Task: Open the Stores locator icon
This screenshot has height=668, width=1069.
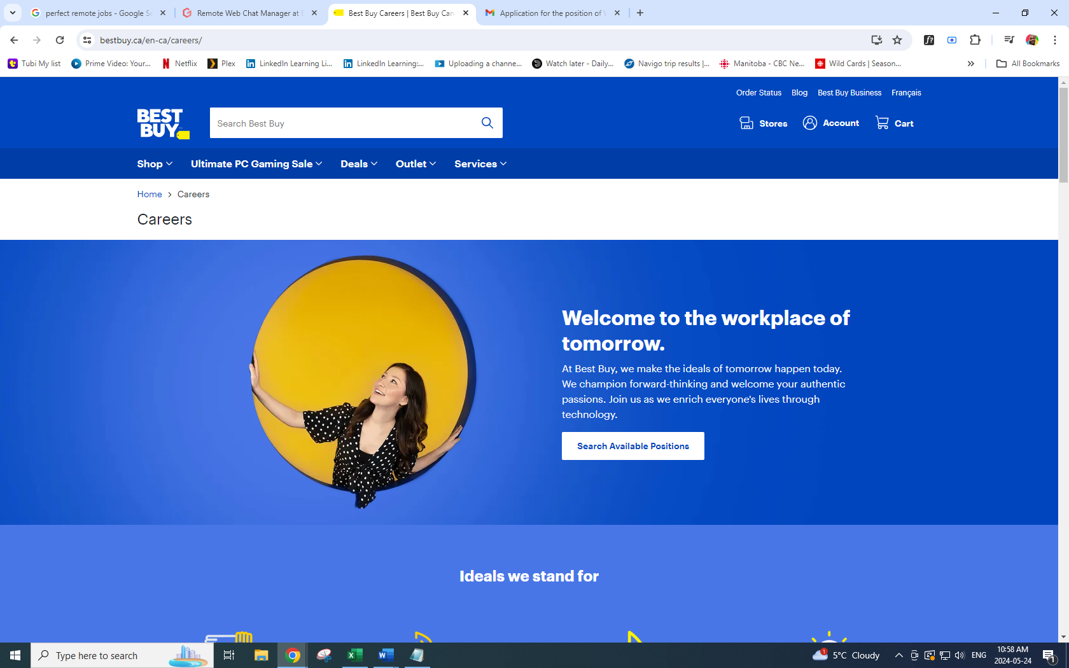Action: (x=746, y=123)
